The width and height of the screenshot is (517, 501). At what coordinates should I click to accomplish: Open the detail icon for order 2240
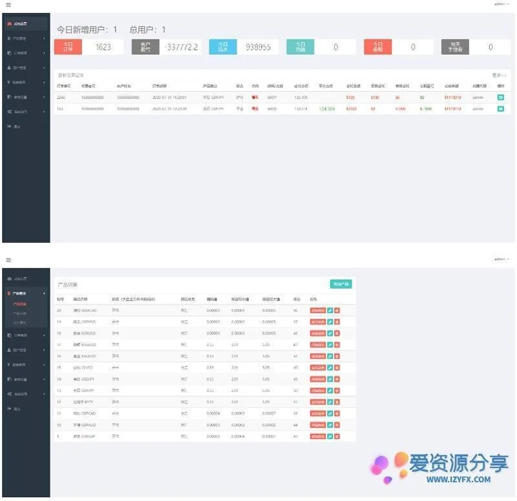500,97
